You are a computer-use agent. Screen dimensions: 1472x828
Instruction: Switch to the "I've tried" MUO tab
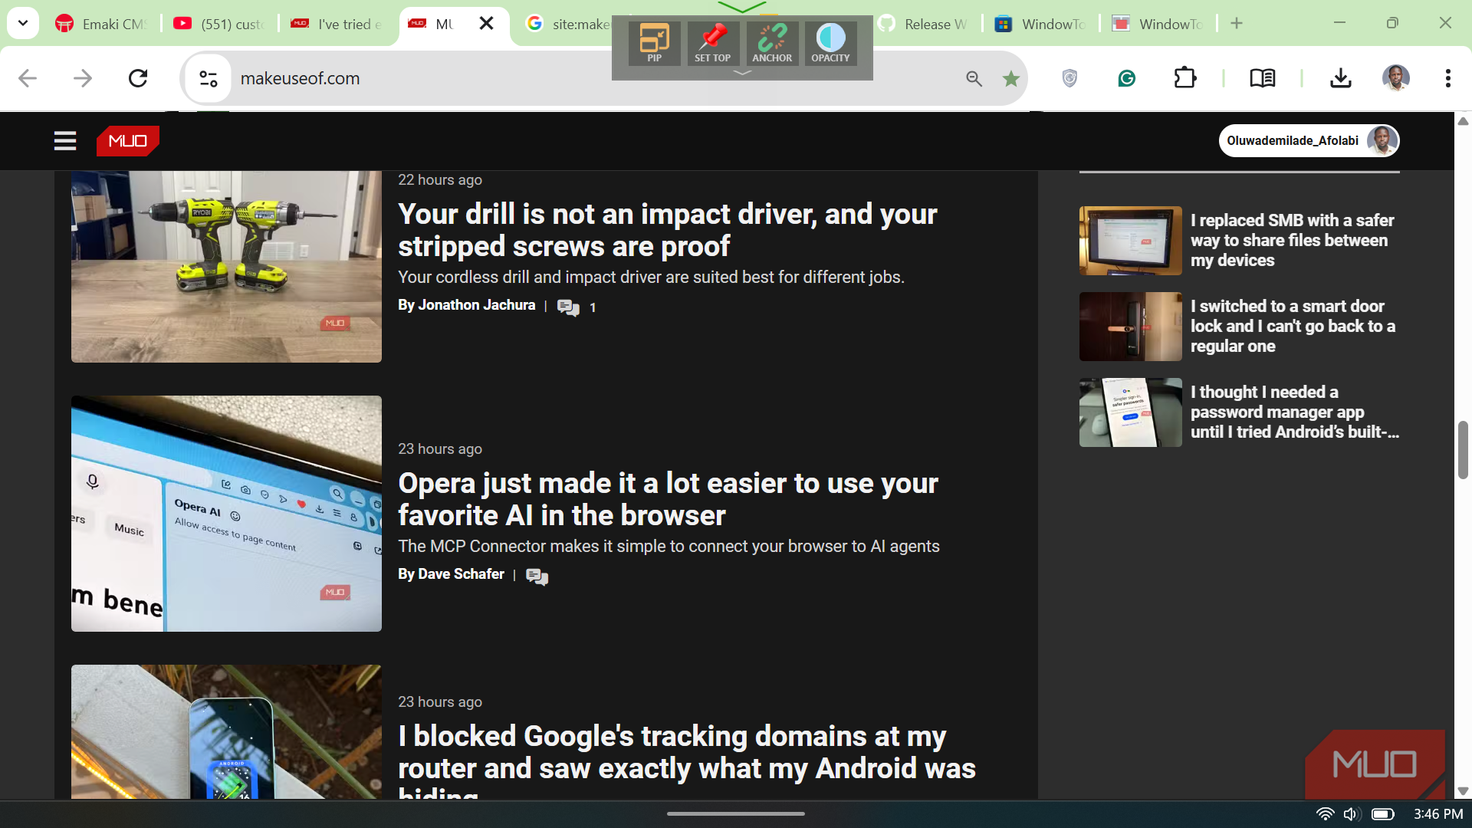pos(337,24)
